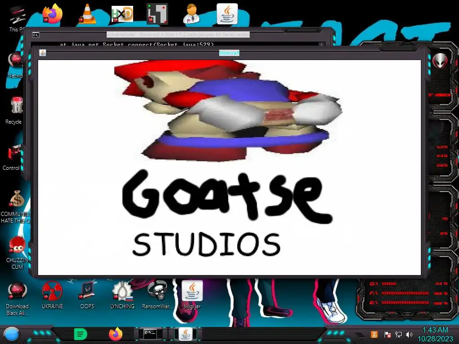Viewport: 459px width, 344px height.
Task: Open the This PC desktop icon
Action: click(17, 18)
